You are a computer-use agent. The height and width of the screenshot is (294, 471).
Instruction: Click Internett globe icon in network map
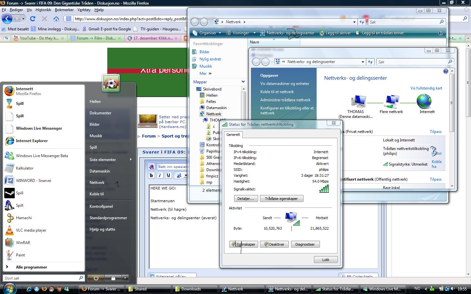coord(424,101)
